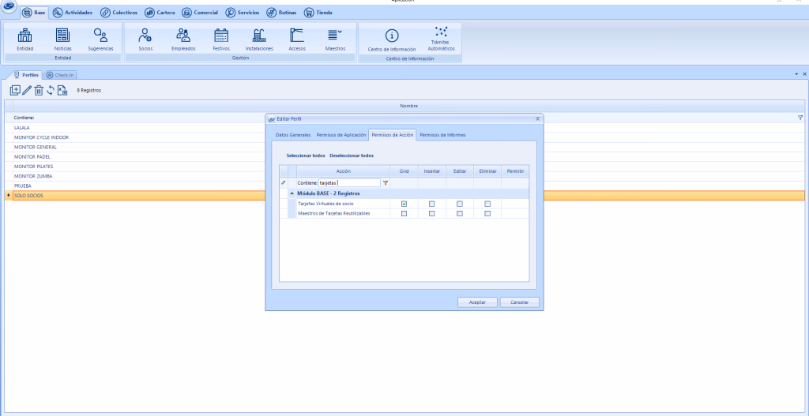Enable Insertar for Tarjetas Virtuales de socio
Image resolution: width=809 pixels, height=416 pixels.
click(x=431, y=204)
